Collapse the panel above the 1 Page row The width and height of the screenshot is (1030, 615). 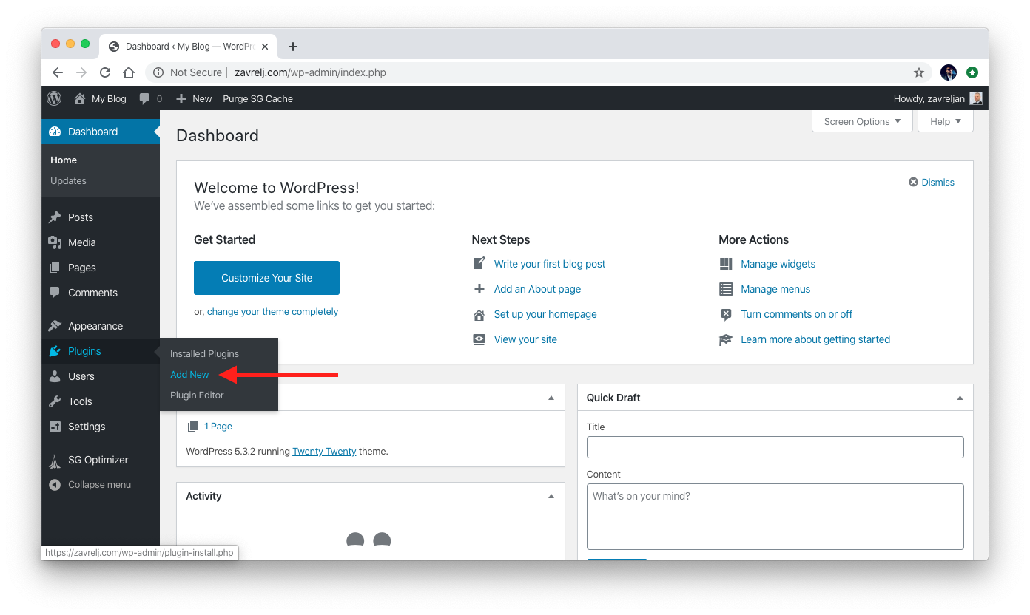pyautogui.click(x=551, y=398)
